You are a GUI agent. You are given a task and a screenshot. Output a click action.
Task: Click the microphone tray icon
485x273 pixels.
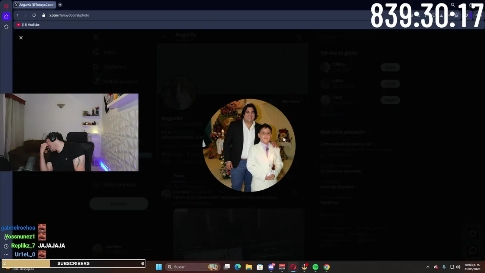(444, 267)
